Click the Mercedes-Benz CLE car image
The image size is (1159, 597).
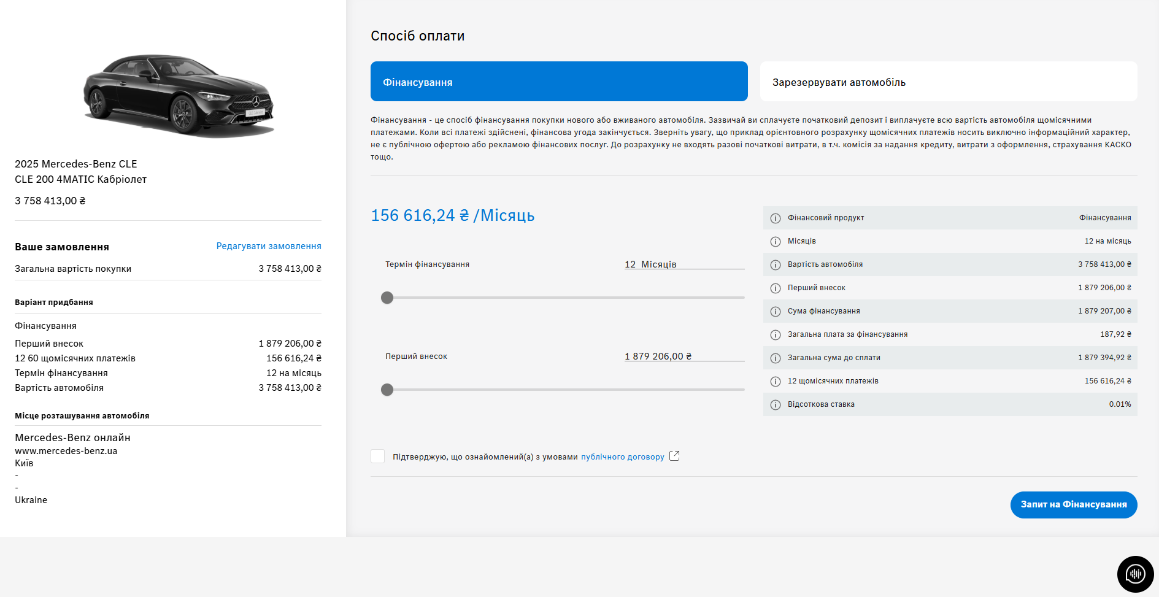coord(179,95)
